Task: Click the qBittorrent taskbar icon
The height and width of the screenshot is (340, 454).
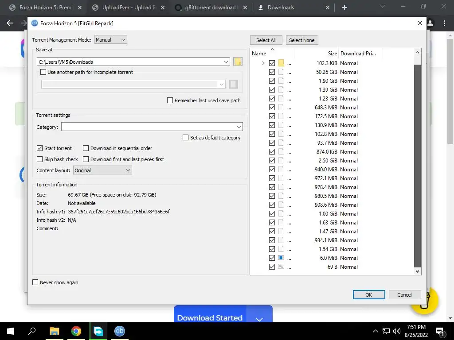Action: (120, 331)
